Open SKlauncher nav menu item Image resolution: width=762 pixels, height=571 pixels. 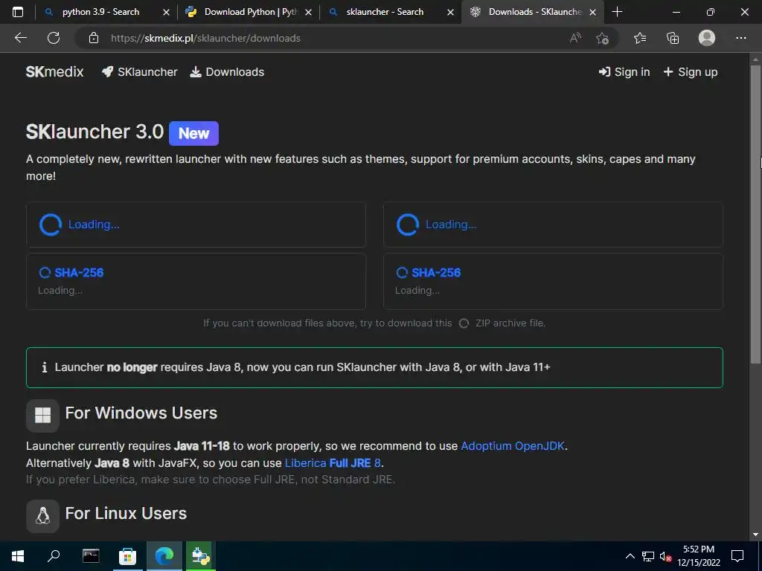(x=139, y=72)
